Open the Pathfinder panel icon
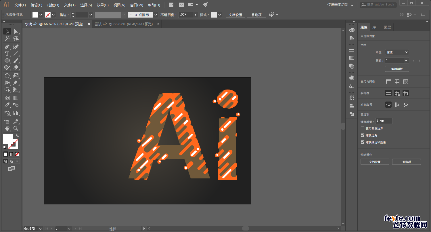The width and height of the screenshot is (431, 232). (352, 114)
